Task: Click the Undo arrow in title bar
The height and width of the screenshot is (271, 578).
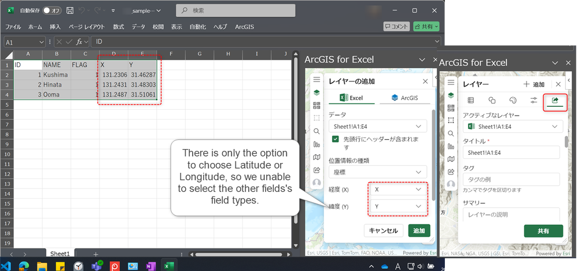Action: click(82, 10)
